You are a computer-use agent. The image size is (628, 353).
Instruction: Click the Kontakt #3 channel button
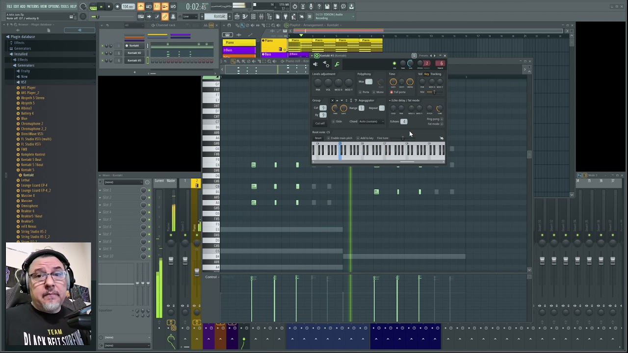134,60
